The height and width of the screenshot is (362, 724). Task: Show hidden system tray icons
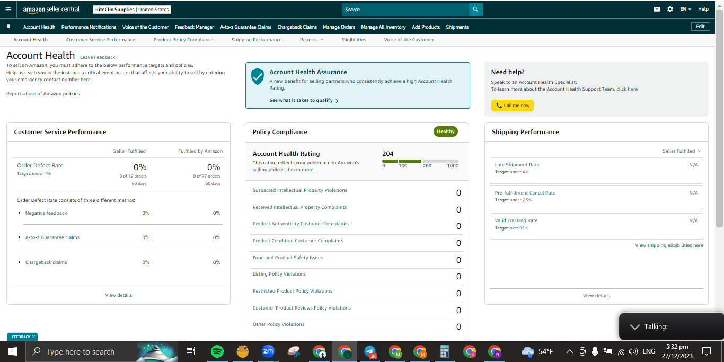point(570,351)
